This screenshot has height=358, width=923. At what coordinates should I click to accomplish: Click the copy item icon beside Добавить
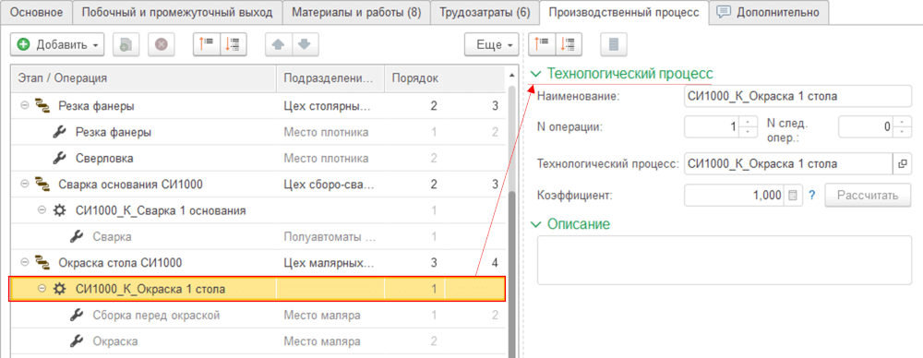coord(126,44)
